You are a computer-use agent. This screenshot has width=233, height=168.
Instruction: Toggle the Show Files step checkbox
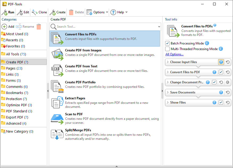coord(221,103)
